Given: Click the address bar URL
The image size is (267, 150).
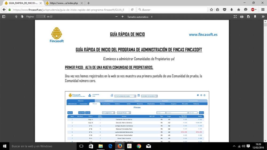Looking at the screenshot, I should (69, 10).
